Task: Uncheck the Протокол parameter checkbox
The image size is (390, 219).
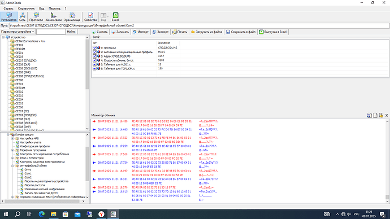Action: point(94,47)
